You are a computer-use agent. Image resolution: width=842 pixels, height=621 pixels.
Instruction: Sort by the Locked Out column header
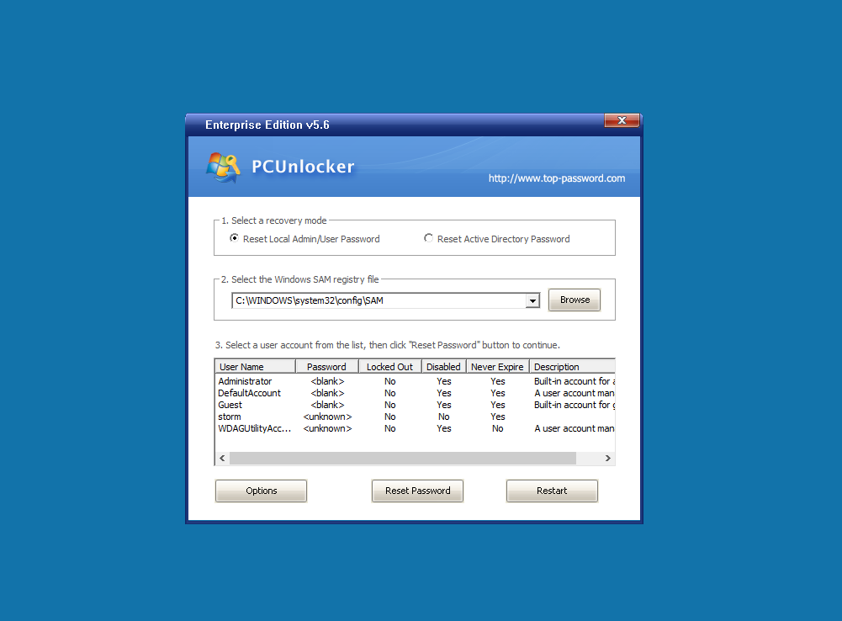click(389, 367)
